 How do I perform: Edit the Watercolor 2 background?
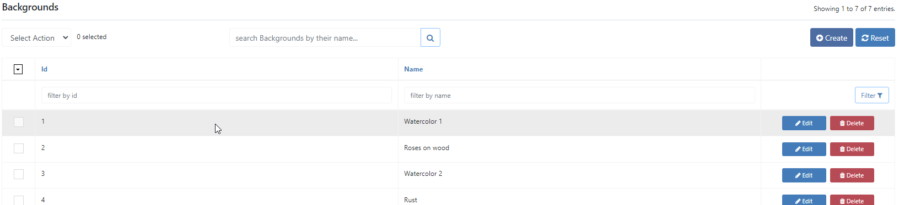(x=804, y=175)
